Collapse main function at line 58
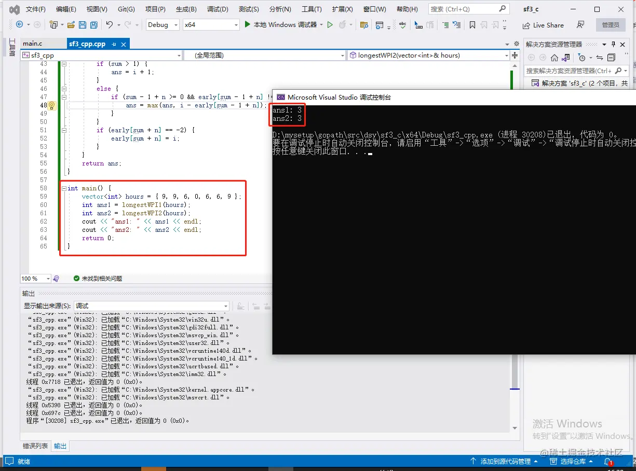The width and height of the screenshot is (636, 471). [64, 188]
